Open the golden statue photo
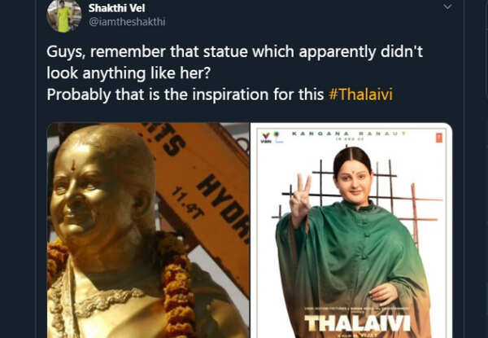488x338 pixels. pos(148,230)
